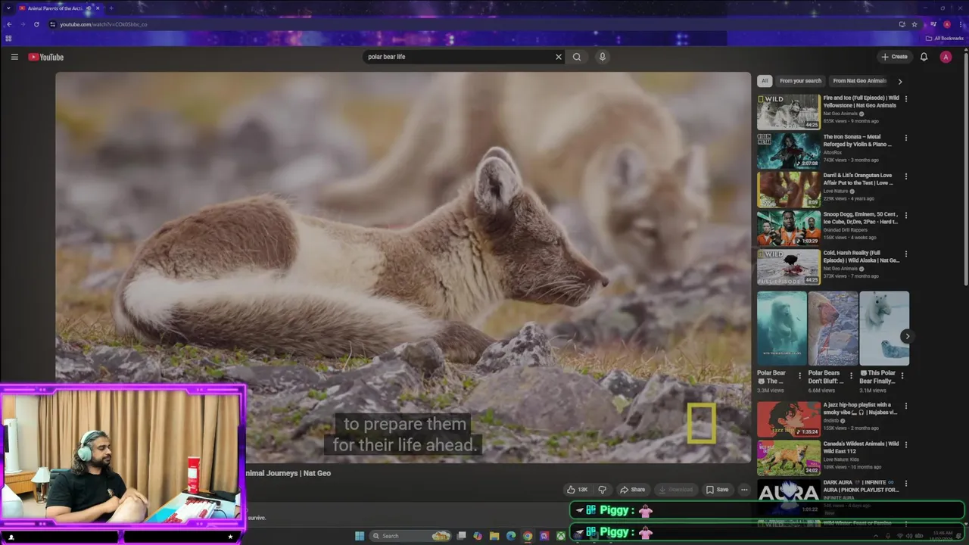Open options for 'This Polar Bear Finally' Short
969x545 pixels.
[x=902, y=375]
